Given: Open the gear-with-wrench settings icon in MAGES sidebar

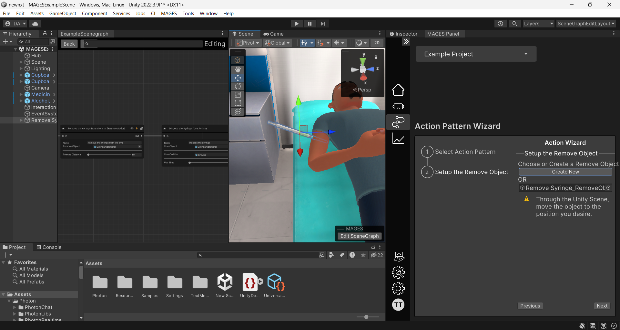Looking at the screenshot, I should click(x=398, y=272).
